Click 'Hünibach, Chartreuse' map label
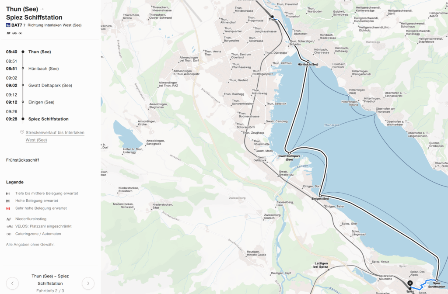 coord(322,51)
